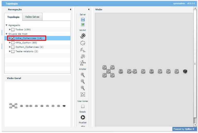Click the save-as-image icon below Salvar
The height and width of the screenshot is (133, 198).
(83, 25)
